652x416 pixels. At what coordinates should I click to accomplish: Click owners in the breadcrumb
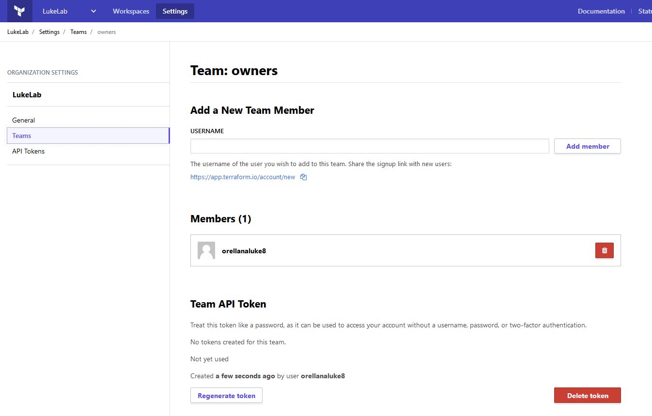tap(107, 32)
